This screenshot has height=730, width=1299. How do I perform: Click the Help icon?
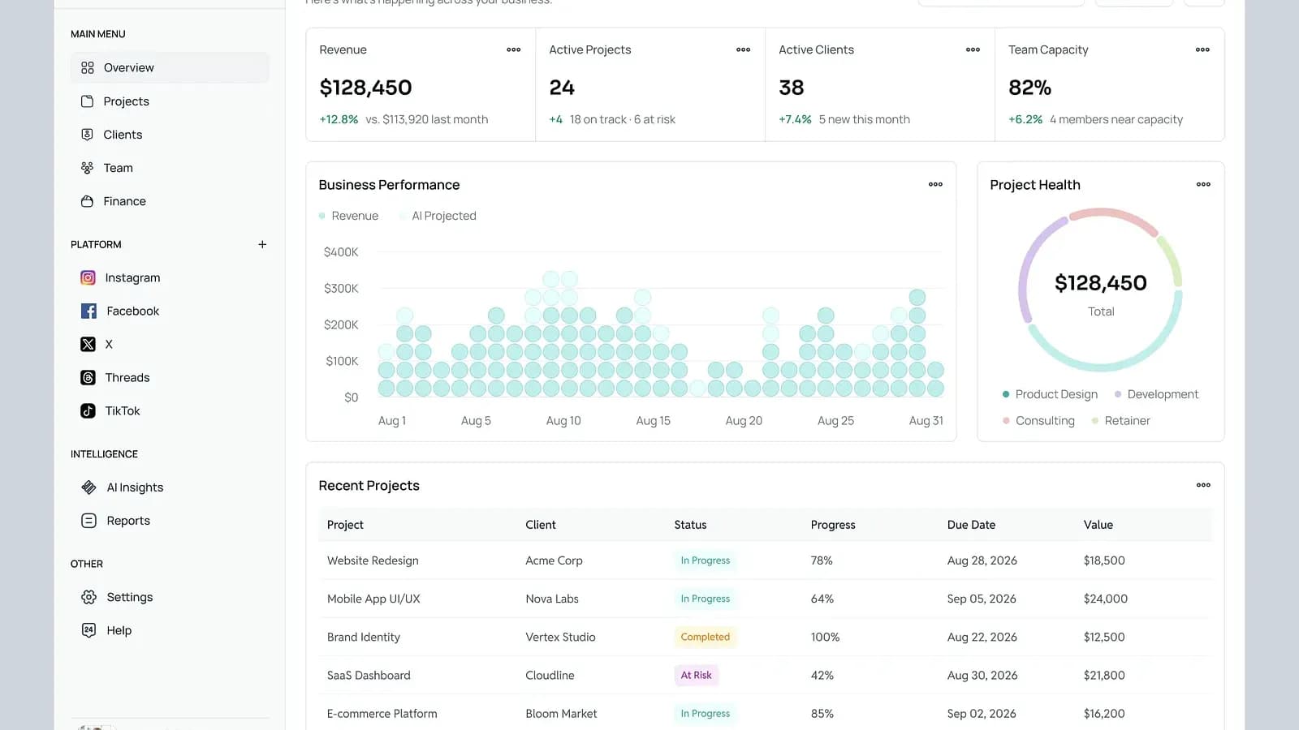[x=88, y=630]
